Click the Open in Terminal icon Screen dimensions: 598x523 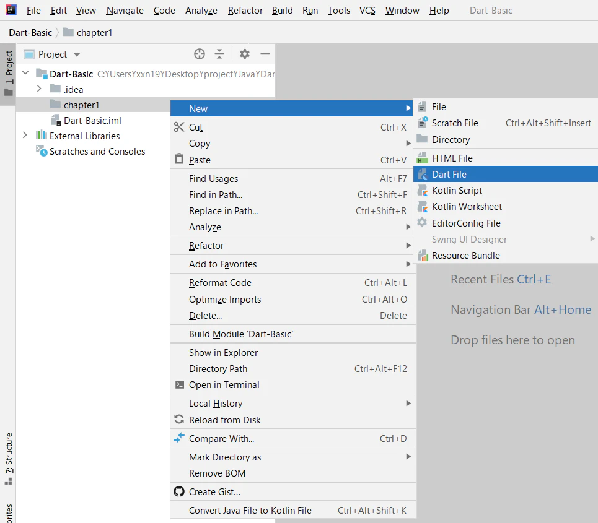click(x=179, y=385)
